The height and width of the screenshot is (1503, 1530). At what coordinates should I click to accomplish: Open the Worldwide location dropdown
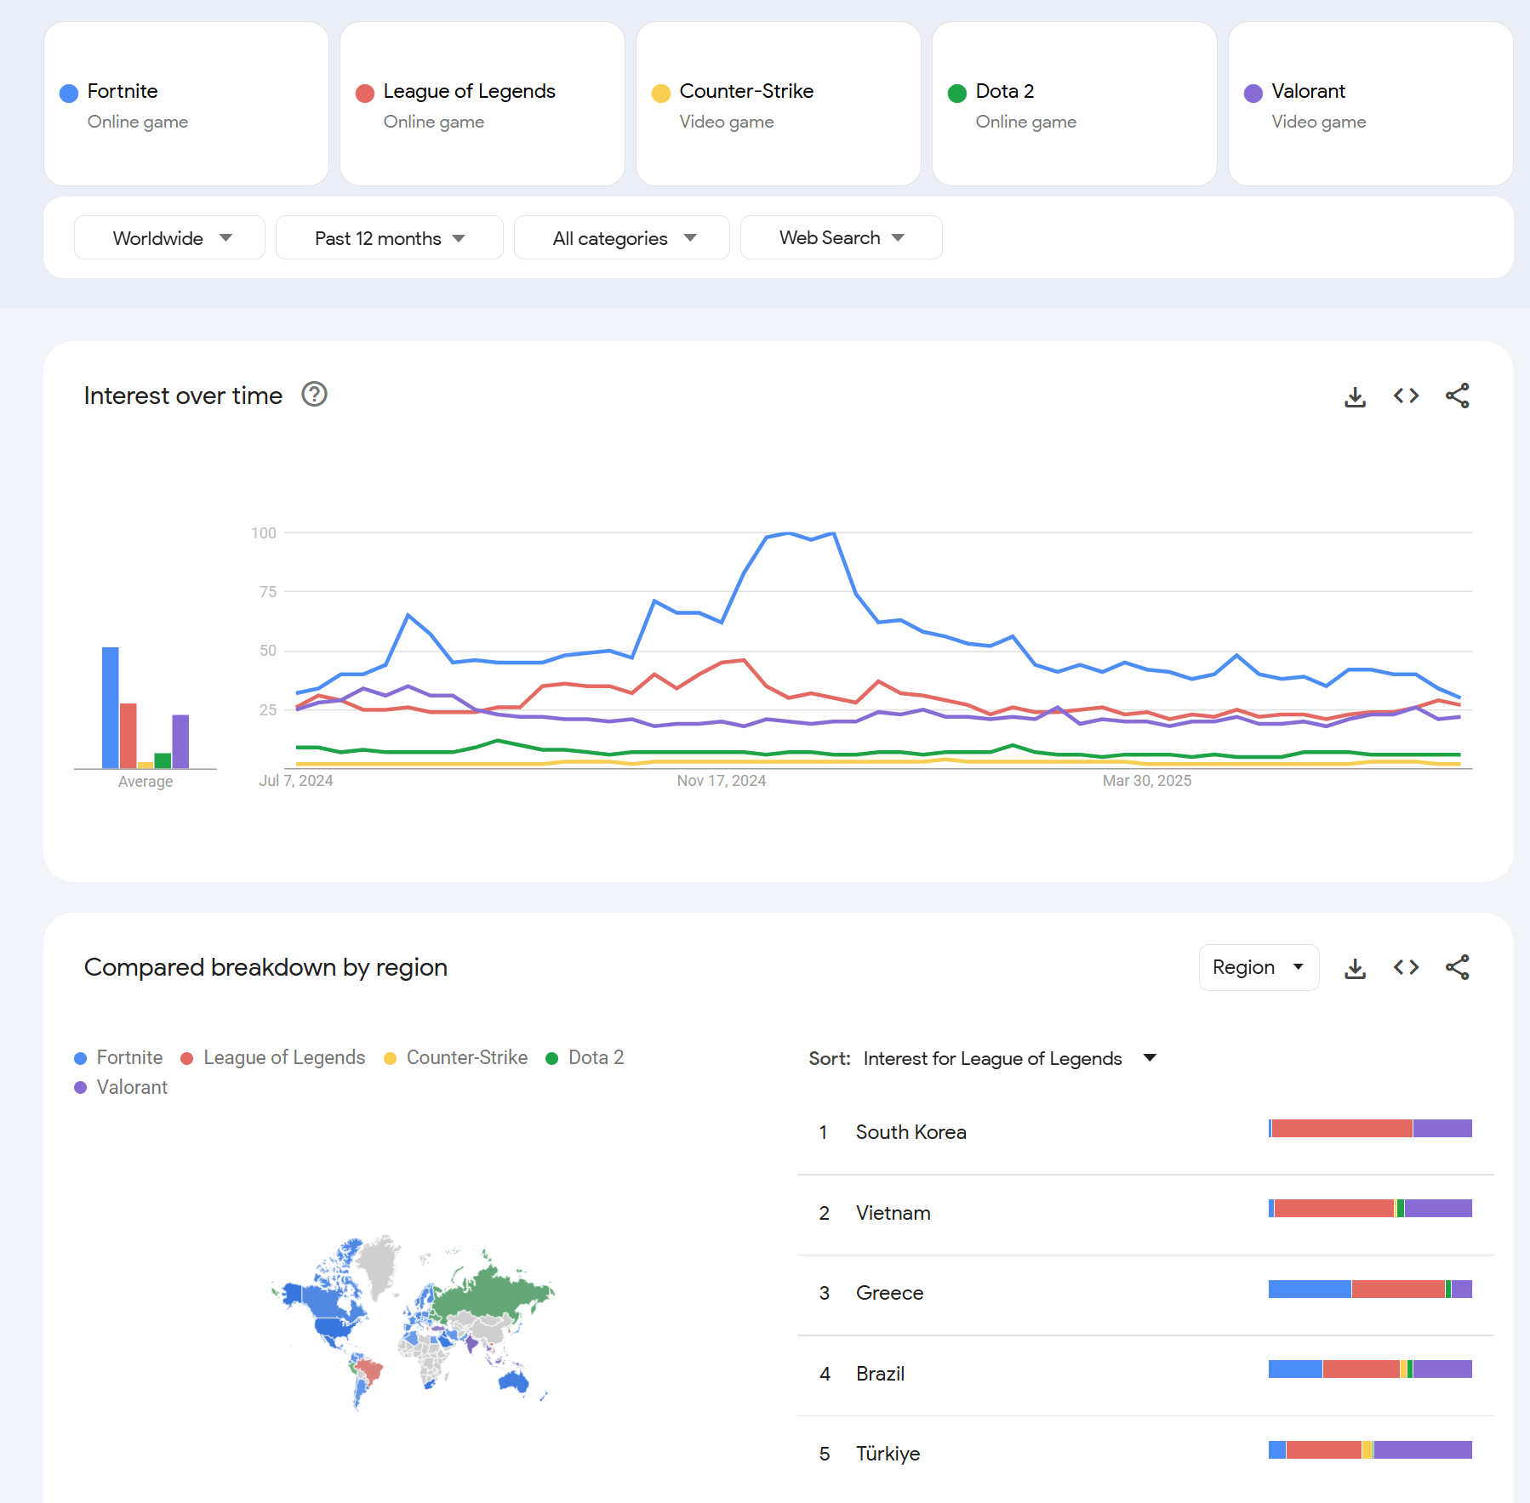[x=169, y=238]
